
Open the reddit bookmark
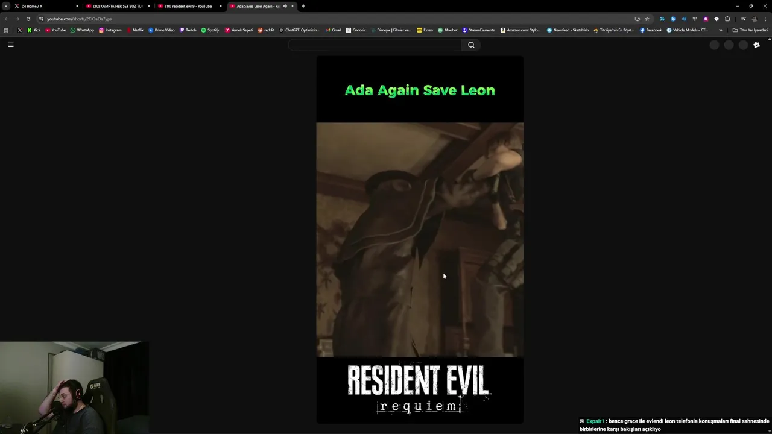click(x=266, y=30)
